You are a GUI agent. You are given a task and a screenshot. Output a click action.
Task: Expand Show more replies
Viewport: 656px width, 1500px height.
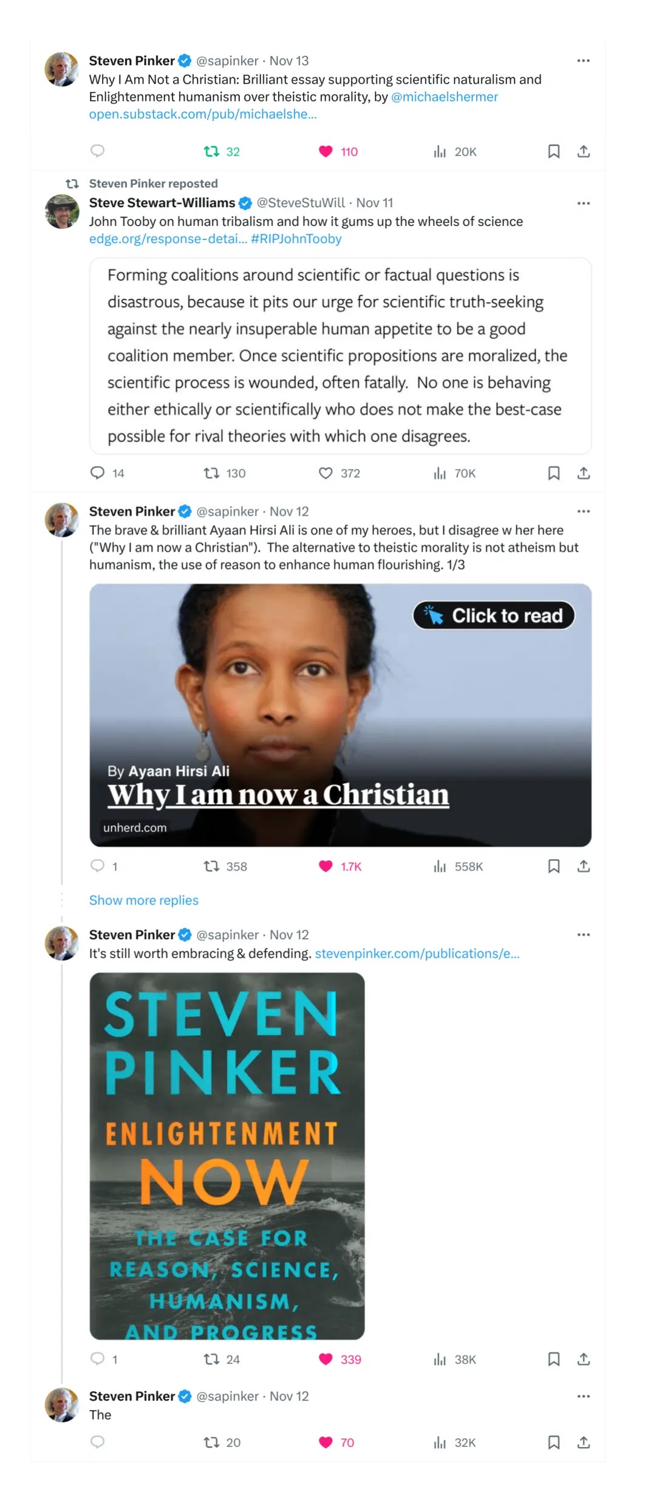(x=144, y=900)
